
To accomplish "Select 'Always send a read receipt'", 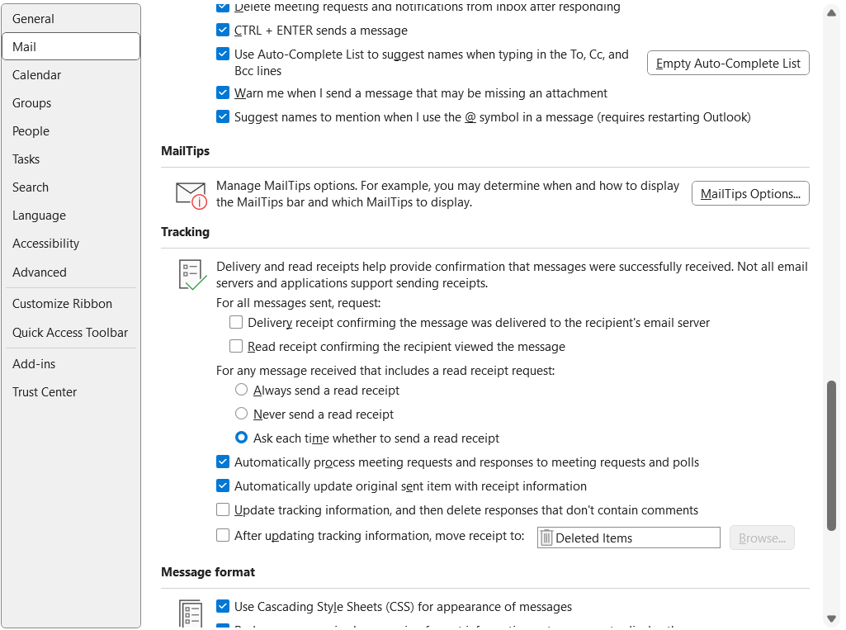I will tap(241, 390).
